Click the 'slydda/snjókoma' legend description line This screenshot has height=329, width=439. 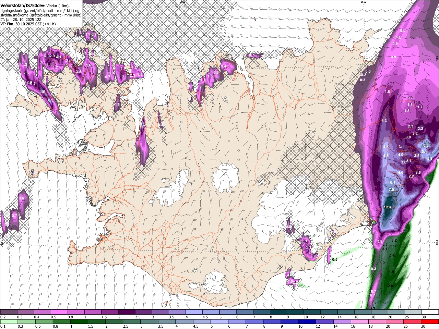click(41, 15)
